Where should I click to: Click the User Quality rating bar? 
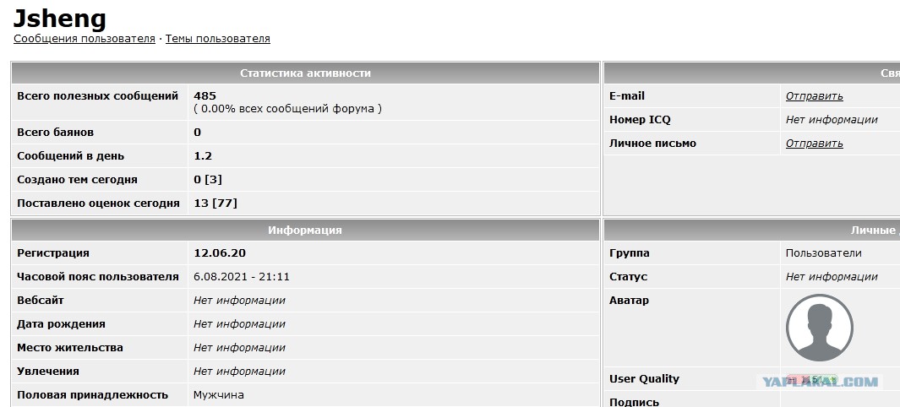(x=811, y=379)
